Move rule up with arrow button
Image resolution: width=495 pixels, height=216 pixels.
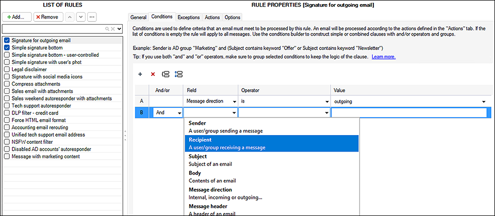click(70, 16)
